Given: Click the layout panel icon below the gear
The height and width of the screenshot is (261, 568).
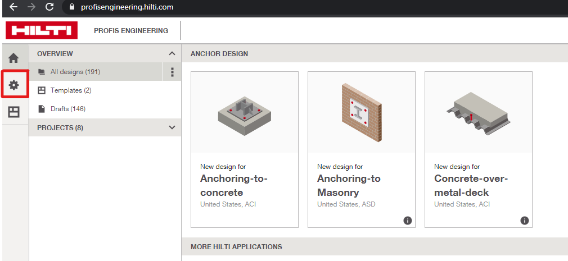Looking at the screenshot, I should point(13,112).
